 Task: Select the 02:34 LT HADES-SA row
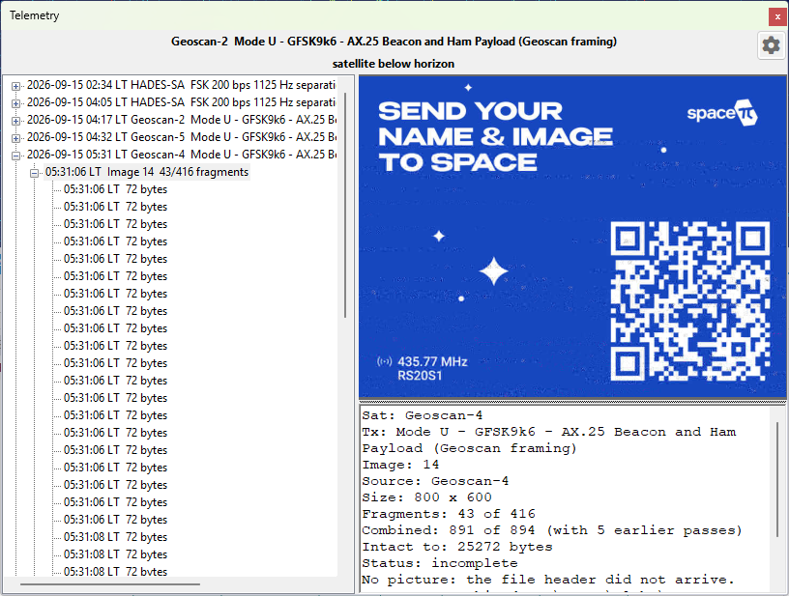tap(181, 85)
